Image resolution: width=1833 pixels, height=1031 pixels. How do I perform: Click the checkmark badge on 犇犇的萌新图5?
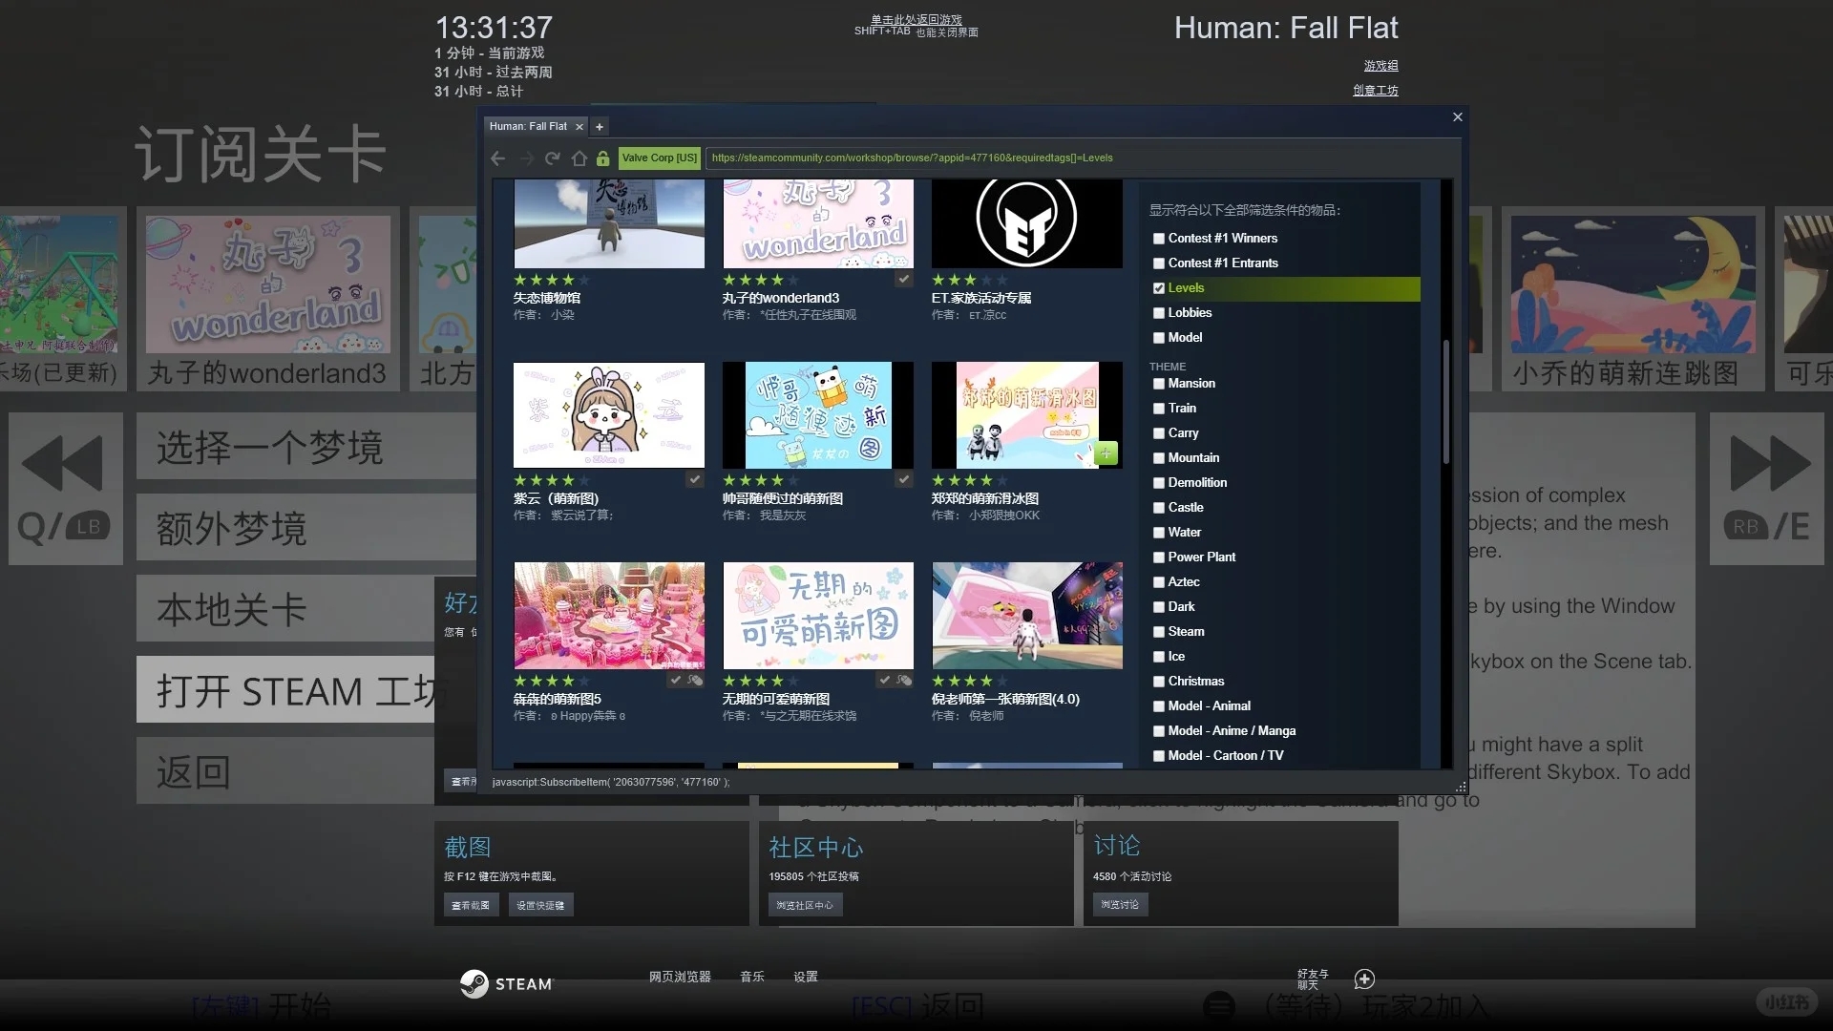[x=676, y=680]
